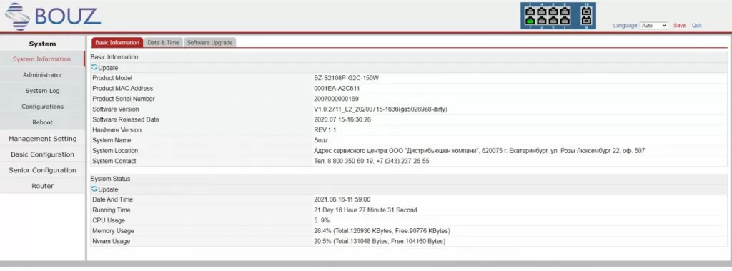Collapse the System menu section
Viewport: 732px width, 271px height.
[42, 44]
